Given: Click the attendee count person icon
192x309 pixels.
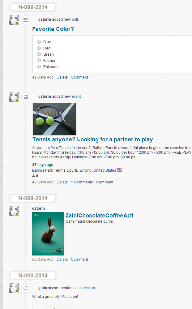Looking at the screenshot, I should tap(33, 176).
